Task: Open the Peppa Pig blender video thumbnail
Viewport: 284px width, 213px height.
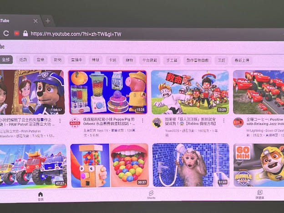Action: 107,92
